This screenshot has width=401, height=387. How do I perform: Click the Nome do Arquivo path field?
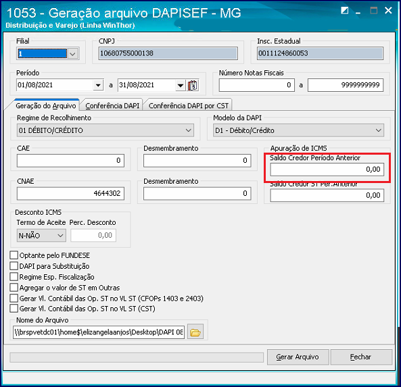click(x=99, y=332)
